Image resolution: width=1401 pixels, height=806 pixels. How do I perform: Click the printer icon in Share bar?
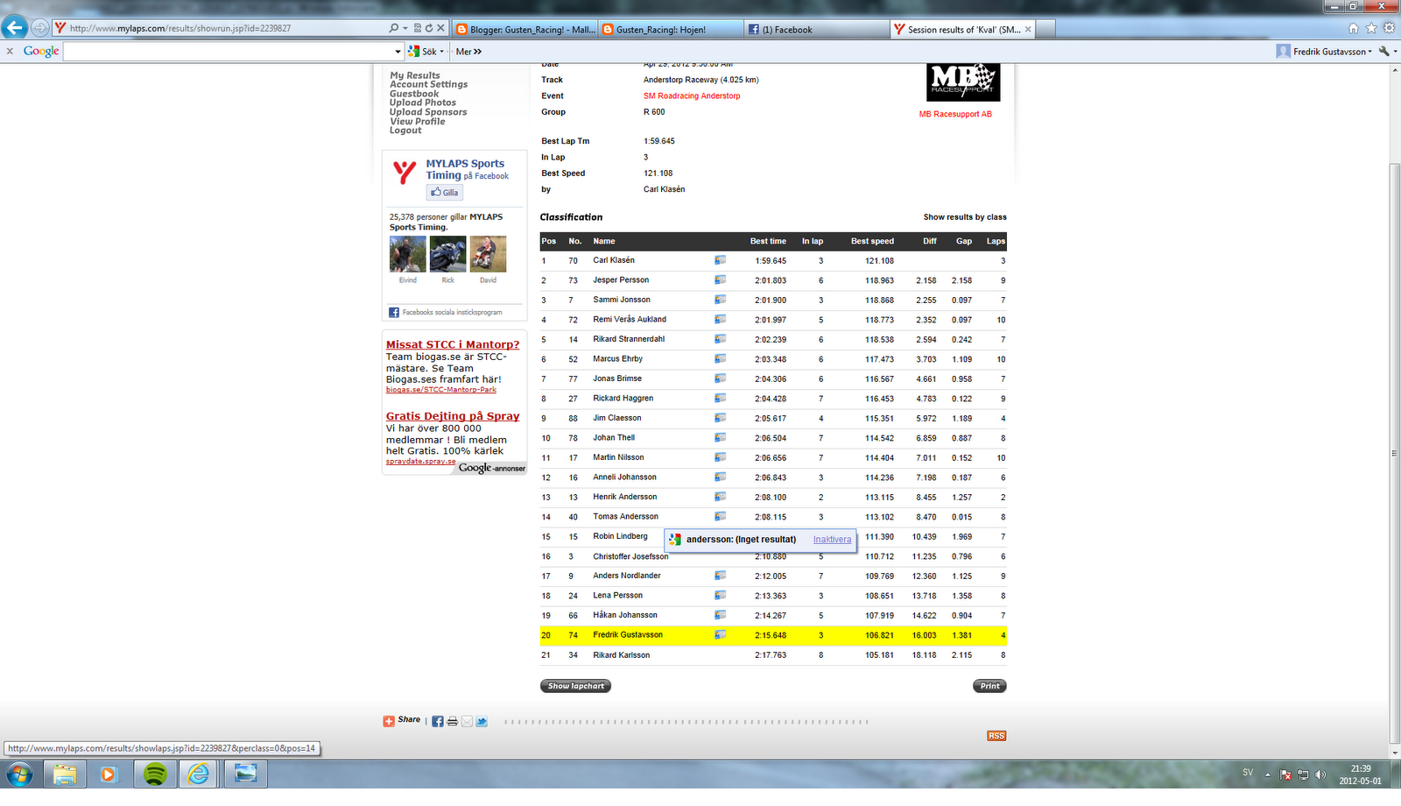pos(452,721)
